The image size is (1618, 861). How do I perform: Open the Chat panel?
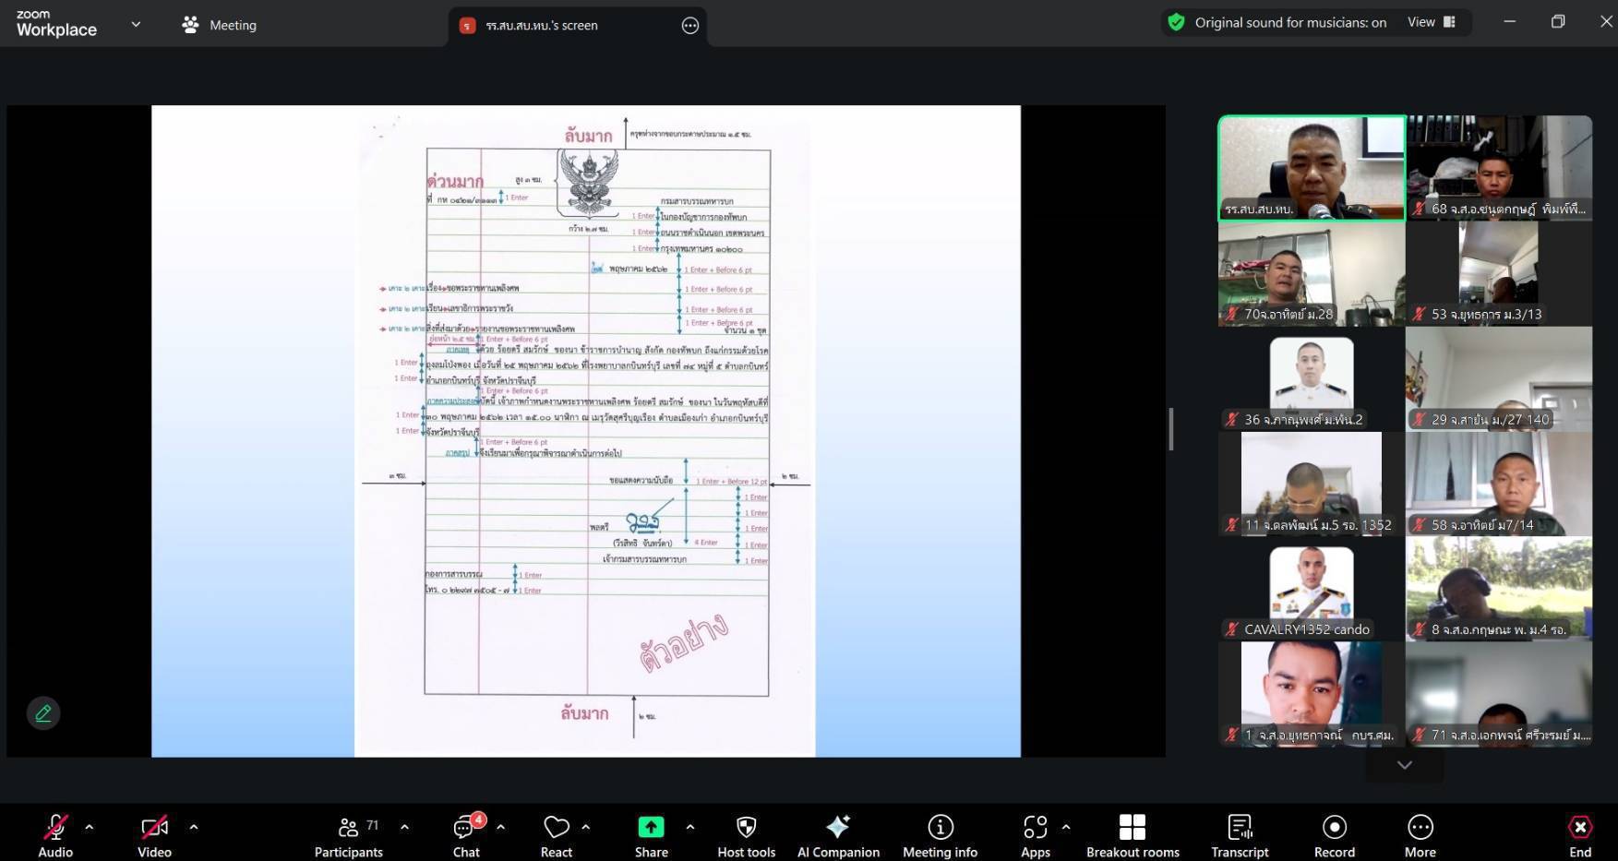coord(466,835)
